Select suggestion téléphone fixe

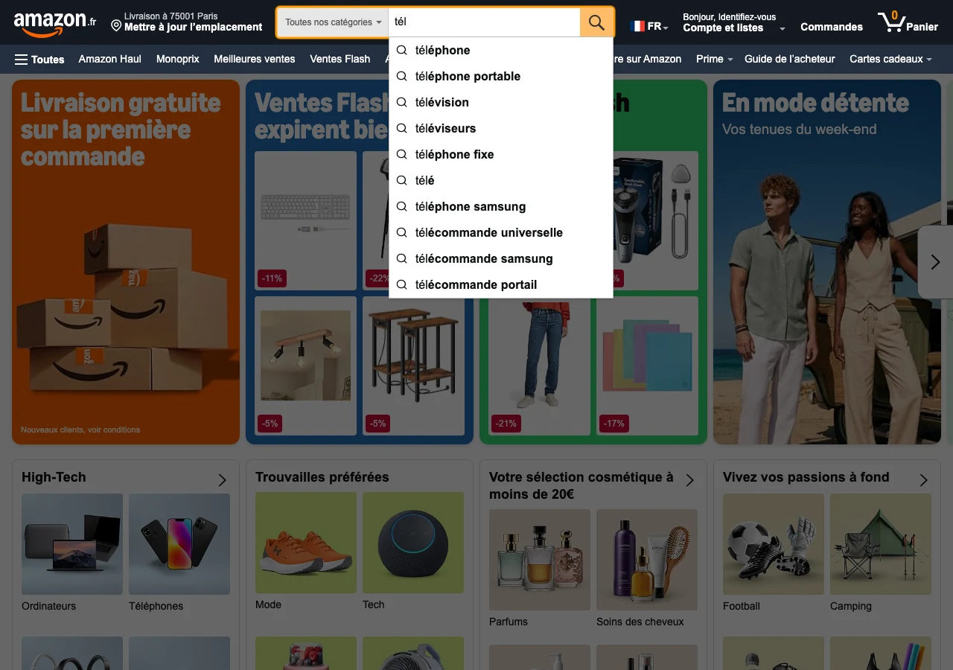[500, 154]
